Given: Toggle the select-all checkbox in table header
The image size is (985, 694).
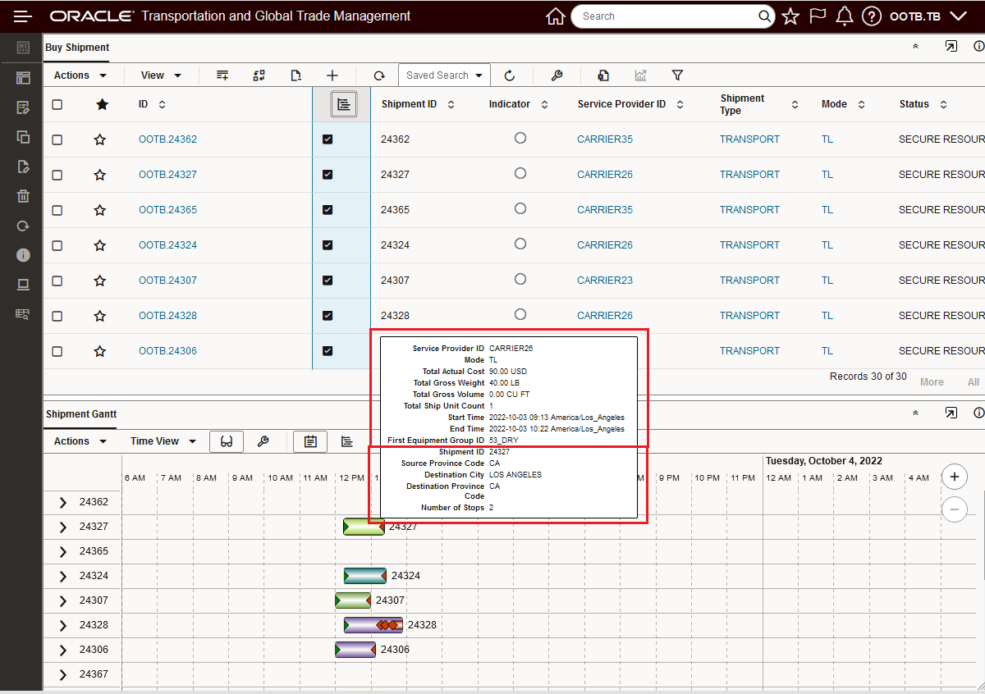Looking at the screenshot, I should click(57, 104).
